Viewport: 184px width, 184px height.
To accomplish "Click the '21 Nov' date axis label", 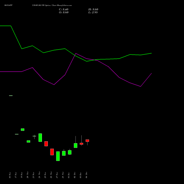I will tap(33, 175).
